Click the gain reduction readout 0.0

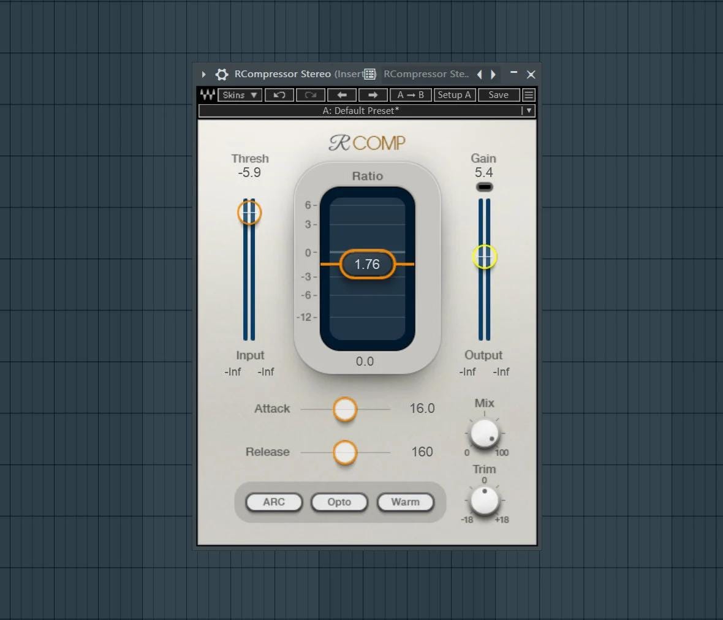[x=365, y=361]
